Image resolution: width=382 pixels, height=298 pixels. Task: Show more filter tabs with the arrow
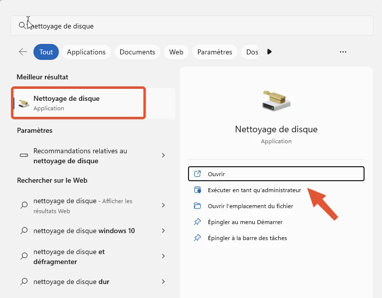click(x=269, y=52)
